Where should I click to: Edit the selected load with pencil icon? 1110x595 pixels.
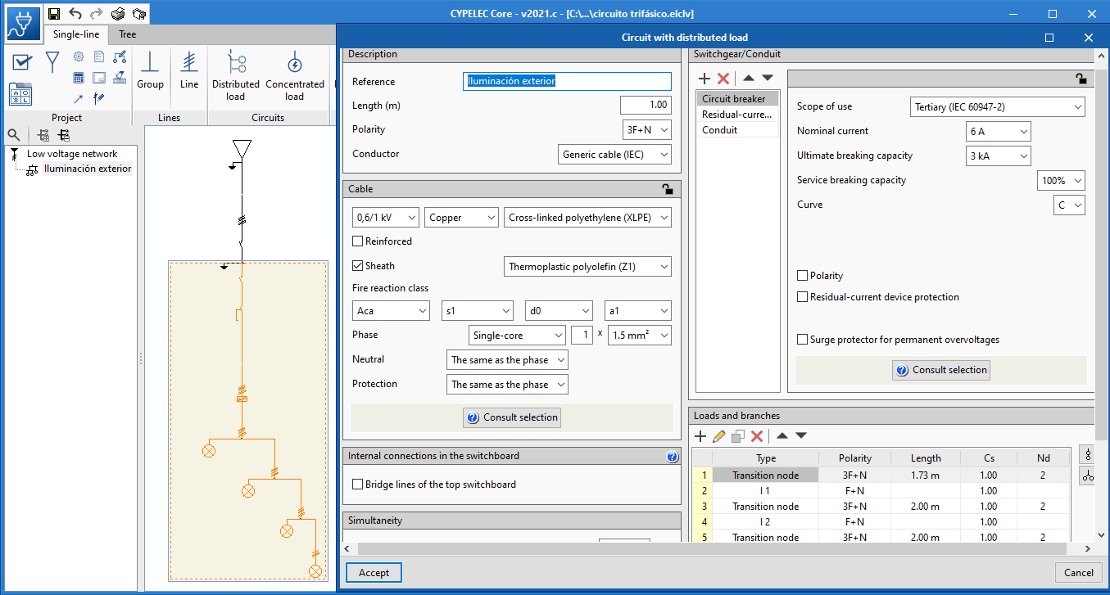[x=719, y=436]
